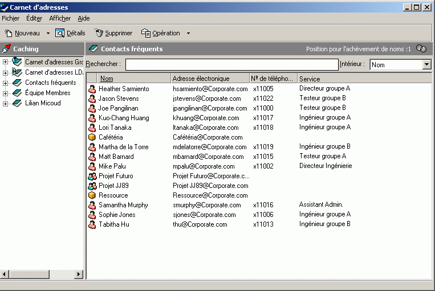Image resolution: width=435 pixels, height=291 pixels.
Task: Expand the Contacts fréquents tree node
Action: [5, 83]
